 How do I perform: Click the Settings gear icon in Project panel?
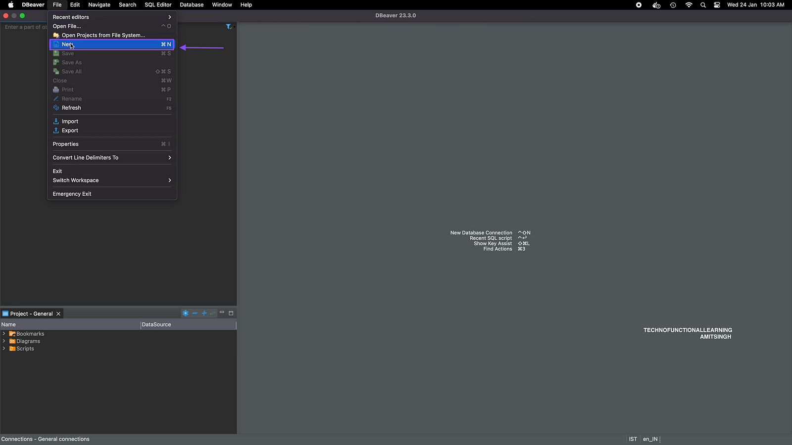click(186, 313)
